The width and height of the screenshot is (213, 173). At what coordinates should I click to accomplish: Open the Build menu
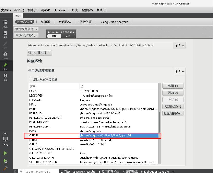pos(32,10)
